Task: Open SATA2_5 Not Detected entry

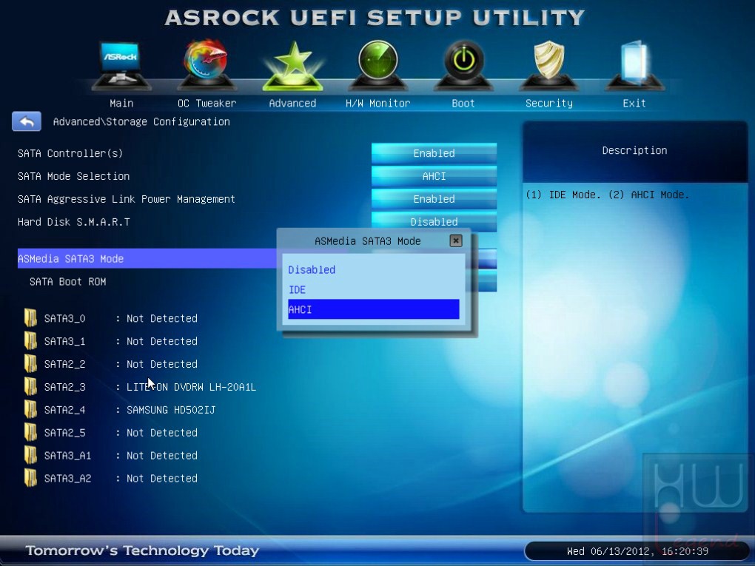Action: (x=162, y=432)
